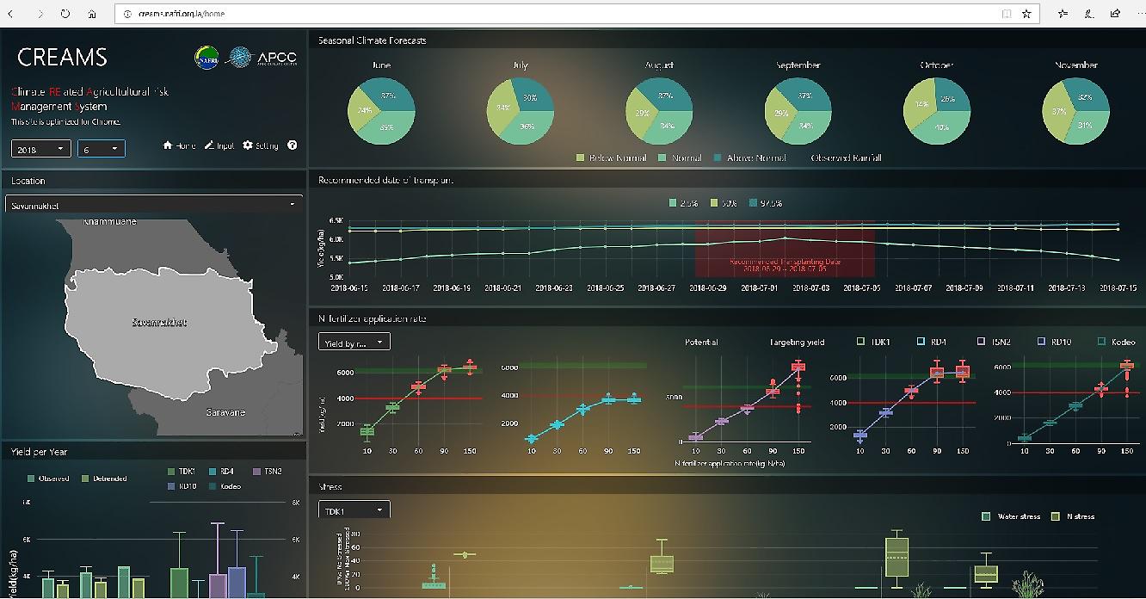
Task: Click the favorites star icon in address bar
Action: click(x=1026, y=14)
